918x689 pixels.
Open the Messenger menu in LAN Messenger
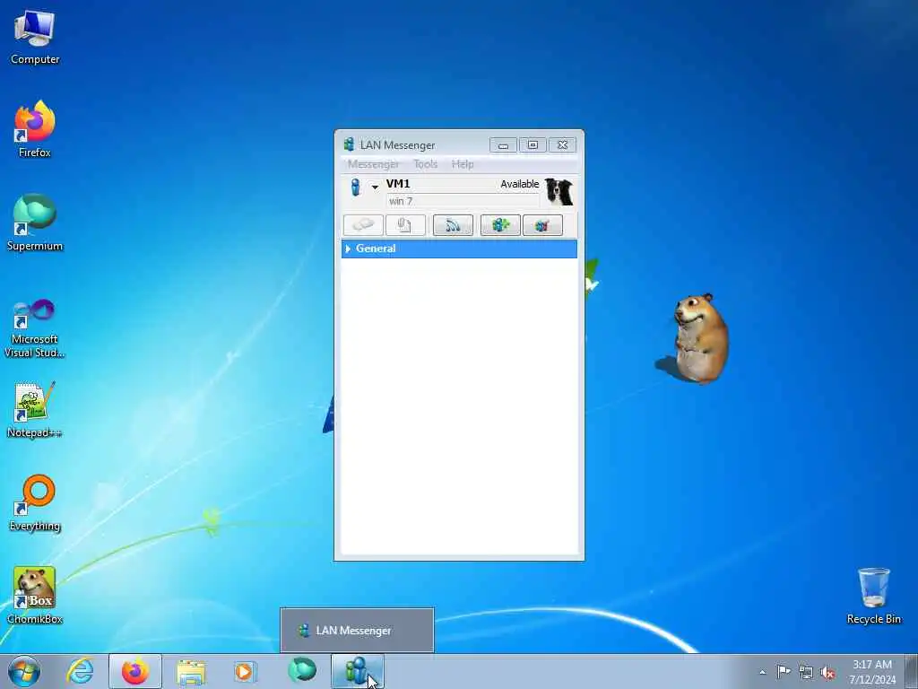(373, 164)
